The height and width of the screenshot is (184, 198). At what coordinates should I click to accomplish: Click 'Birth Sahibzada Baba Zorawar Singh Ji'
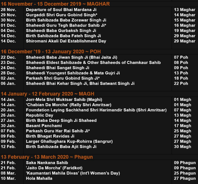66,20
